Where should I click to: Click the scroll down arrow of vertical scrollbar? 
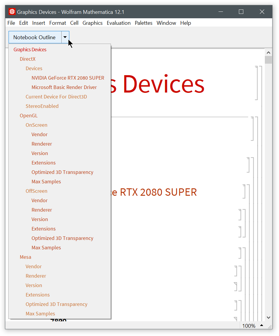[268, 317]
